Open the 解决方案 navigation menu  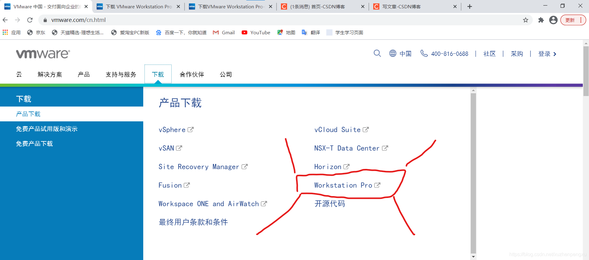point(50,74)
